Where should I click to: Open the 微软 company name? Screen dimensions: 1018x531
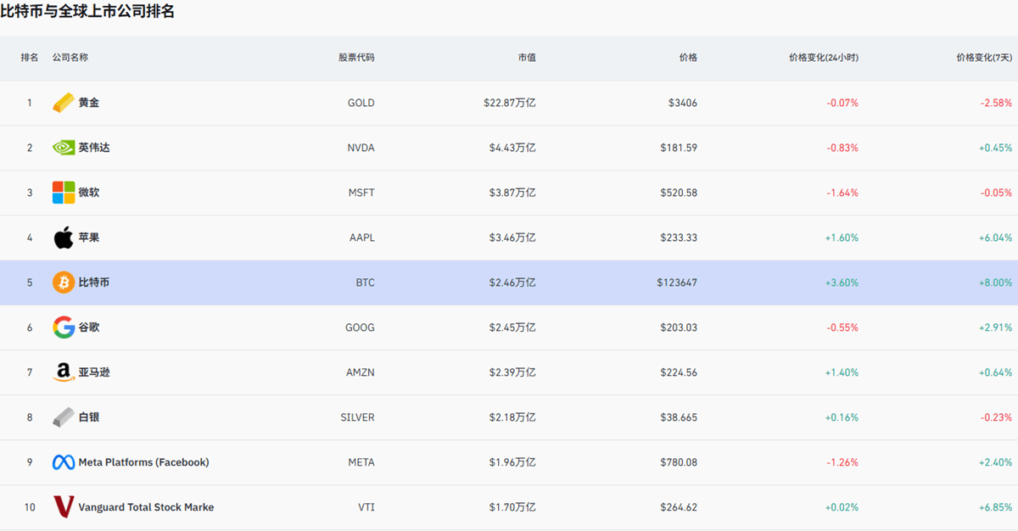click(89, 193)
